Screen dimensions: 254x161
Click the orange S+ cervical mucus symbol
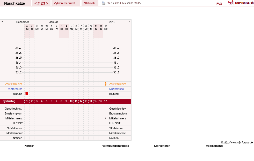pyautogui.click(x=106, y=84)
